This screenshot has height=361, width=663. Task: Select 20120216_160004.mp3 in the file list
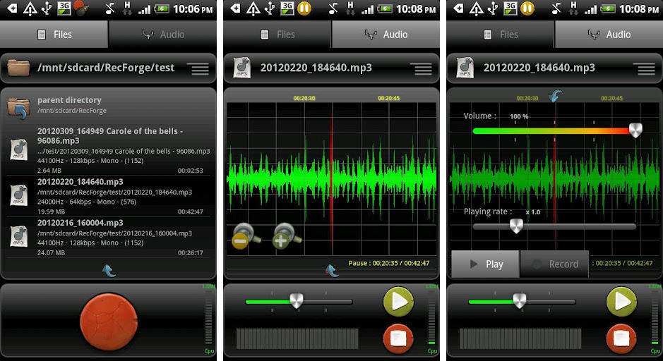pos(109,237)
